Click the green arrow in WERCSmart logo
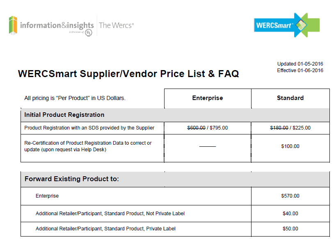 [x=312, y=25]
